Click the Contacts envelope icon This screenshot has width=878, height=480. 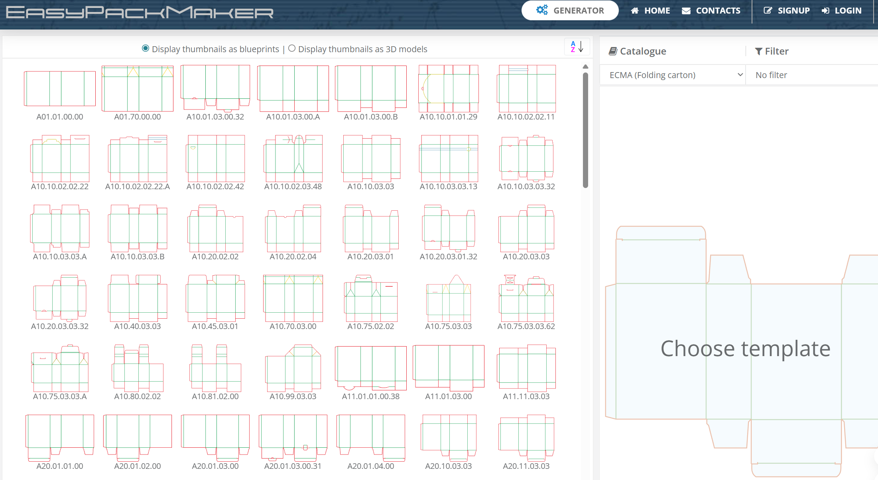pyautogui.click(x=686, y=11)
